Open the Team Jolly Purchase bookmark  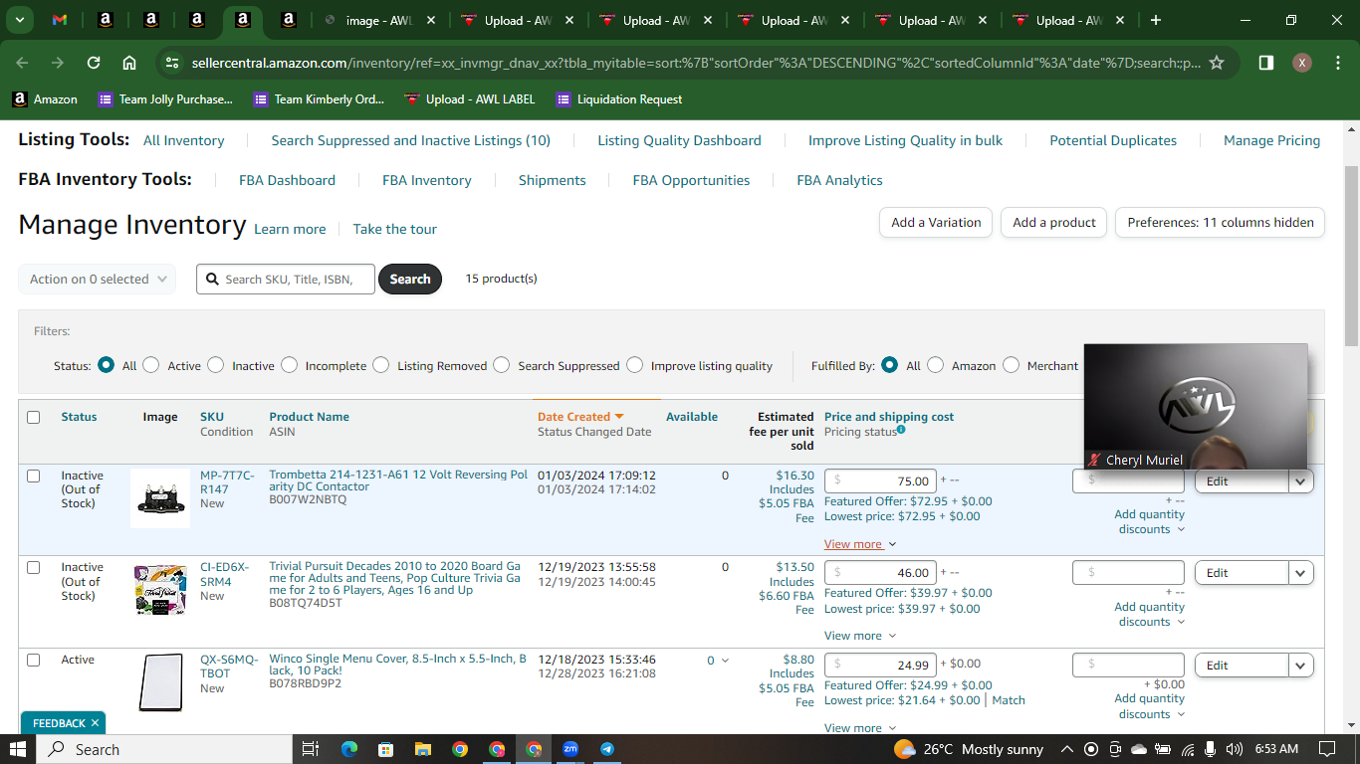(165, 99)
